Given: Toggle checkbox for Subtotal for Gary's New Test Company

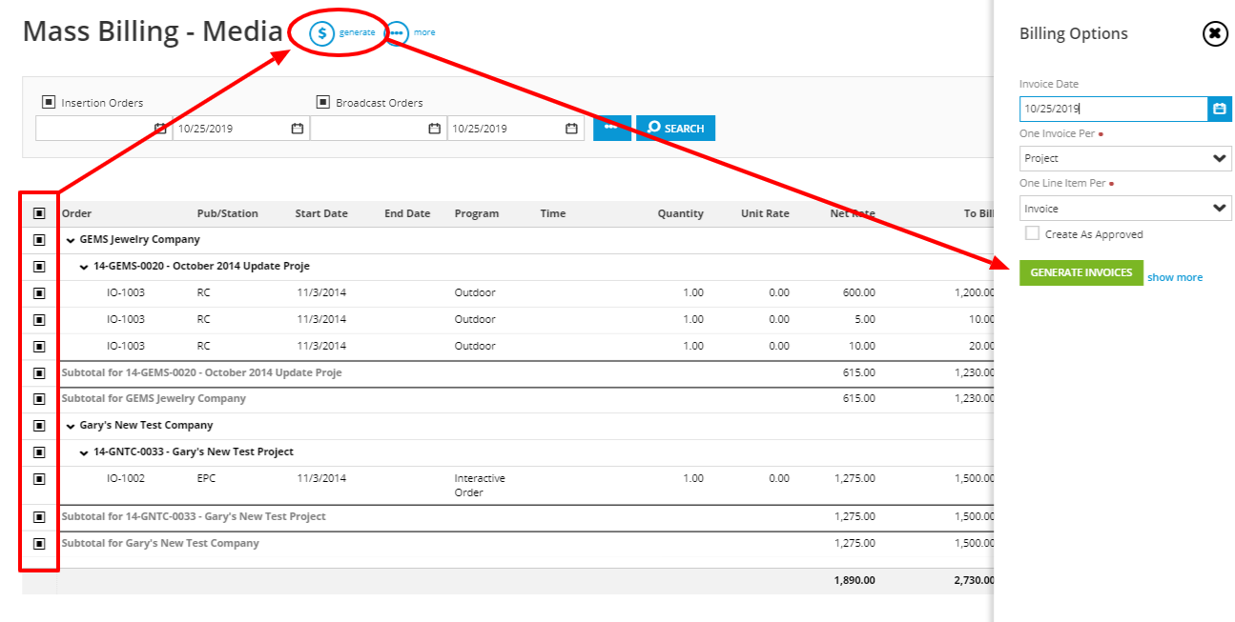Looking at the screenshot, I should click(x=39, y=544).
